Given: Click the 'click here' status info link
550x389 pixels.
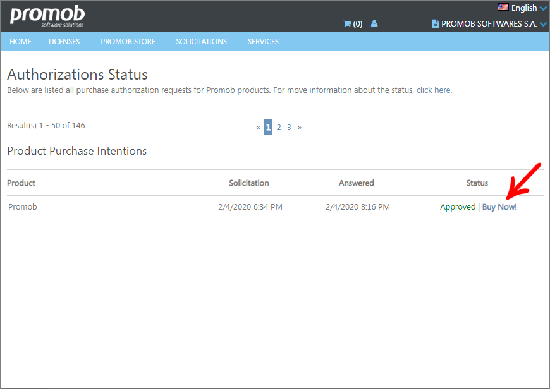Looking at the screenshot, I should pyautogui.click(x=433, y=90).
